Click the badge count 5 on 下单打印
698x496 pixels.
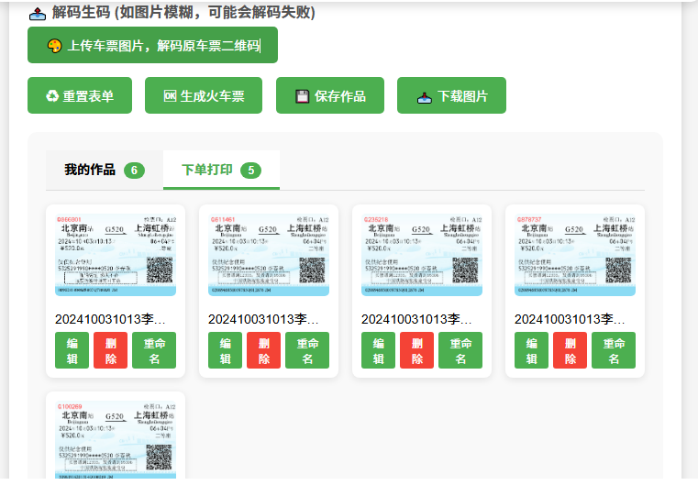[x=250, y=171]
